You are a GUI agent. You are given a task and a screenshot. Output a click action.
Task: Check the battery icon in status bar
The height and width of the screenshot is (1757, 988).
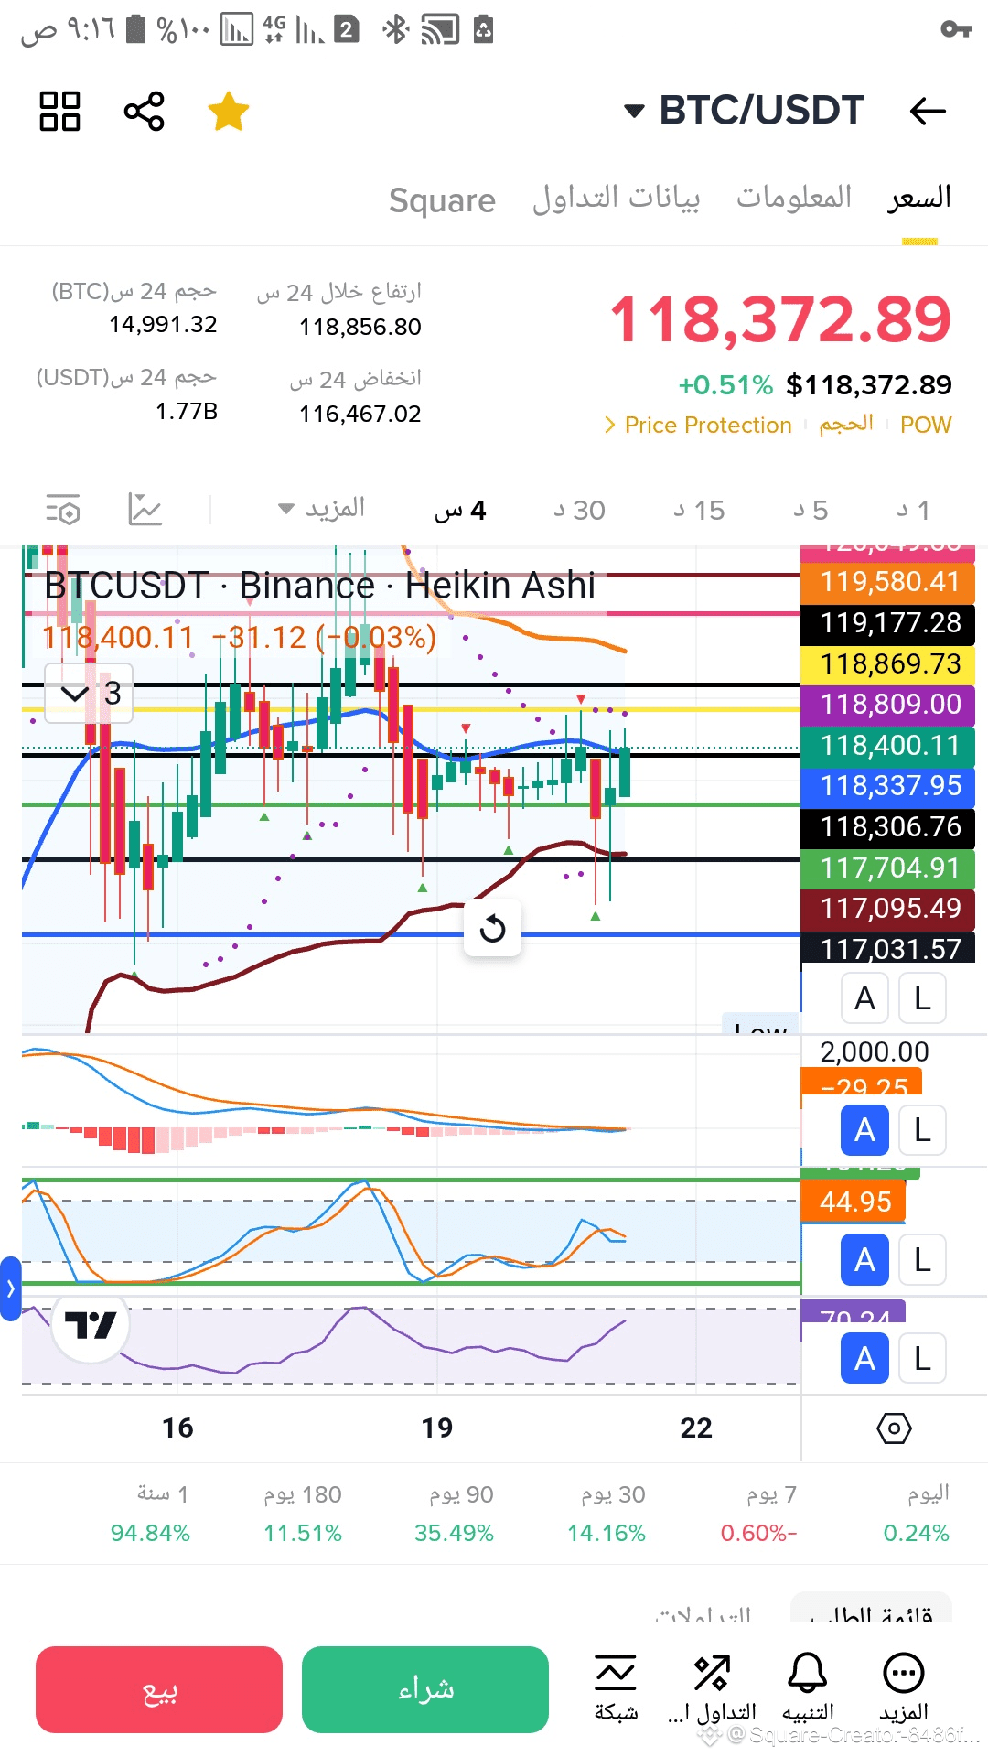coord(135,30)
